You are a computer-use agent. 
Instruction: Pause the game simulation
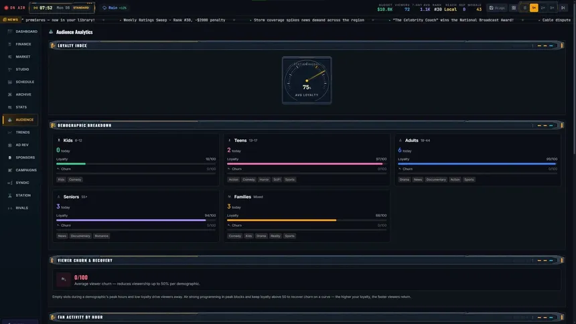click(x=524, y=8)
